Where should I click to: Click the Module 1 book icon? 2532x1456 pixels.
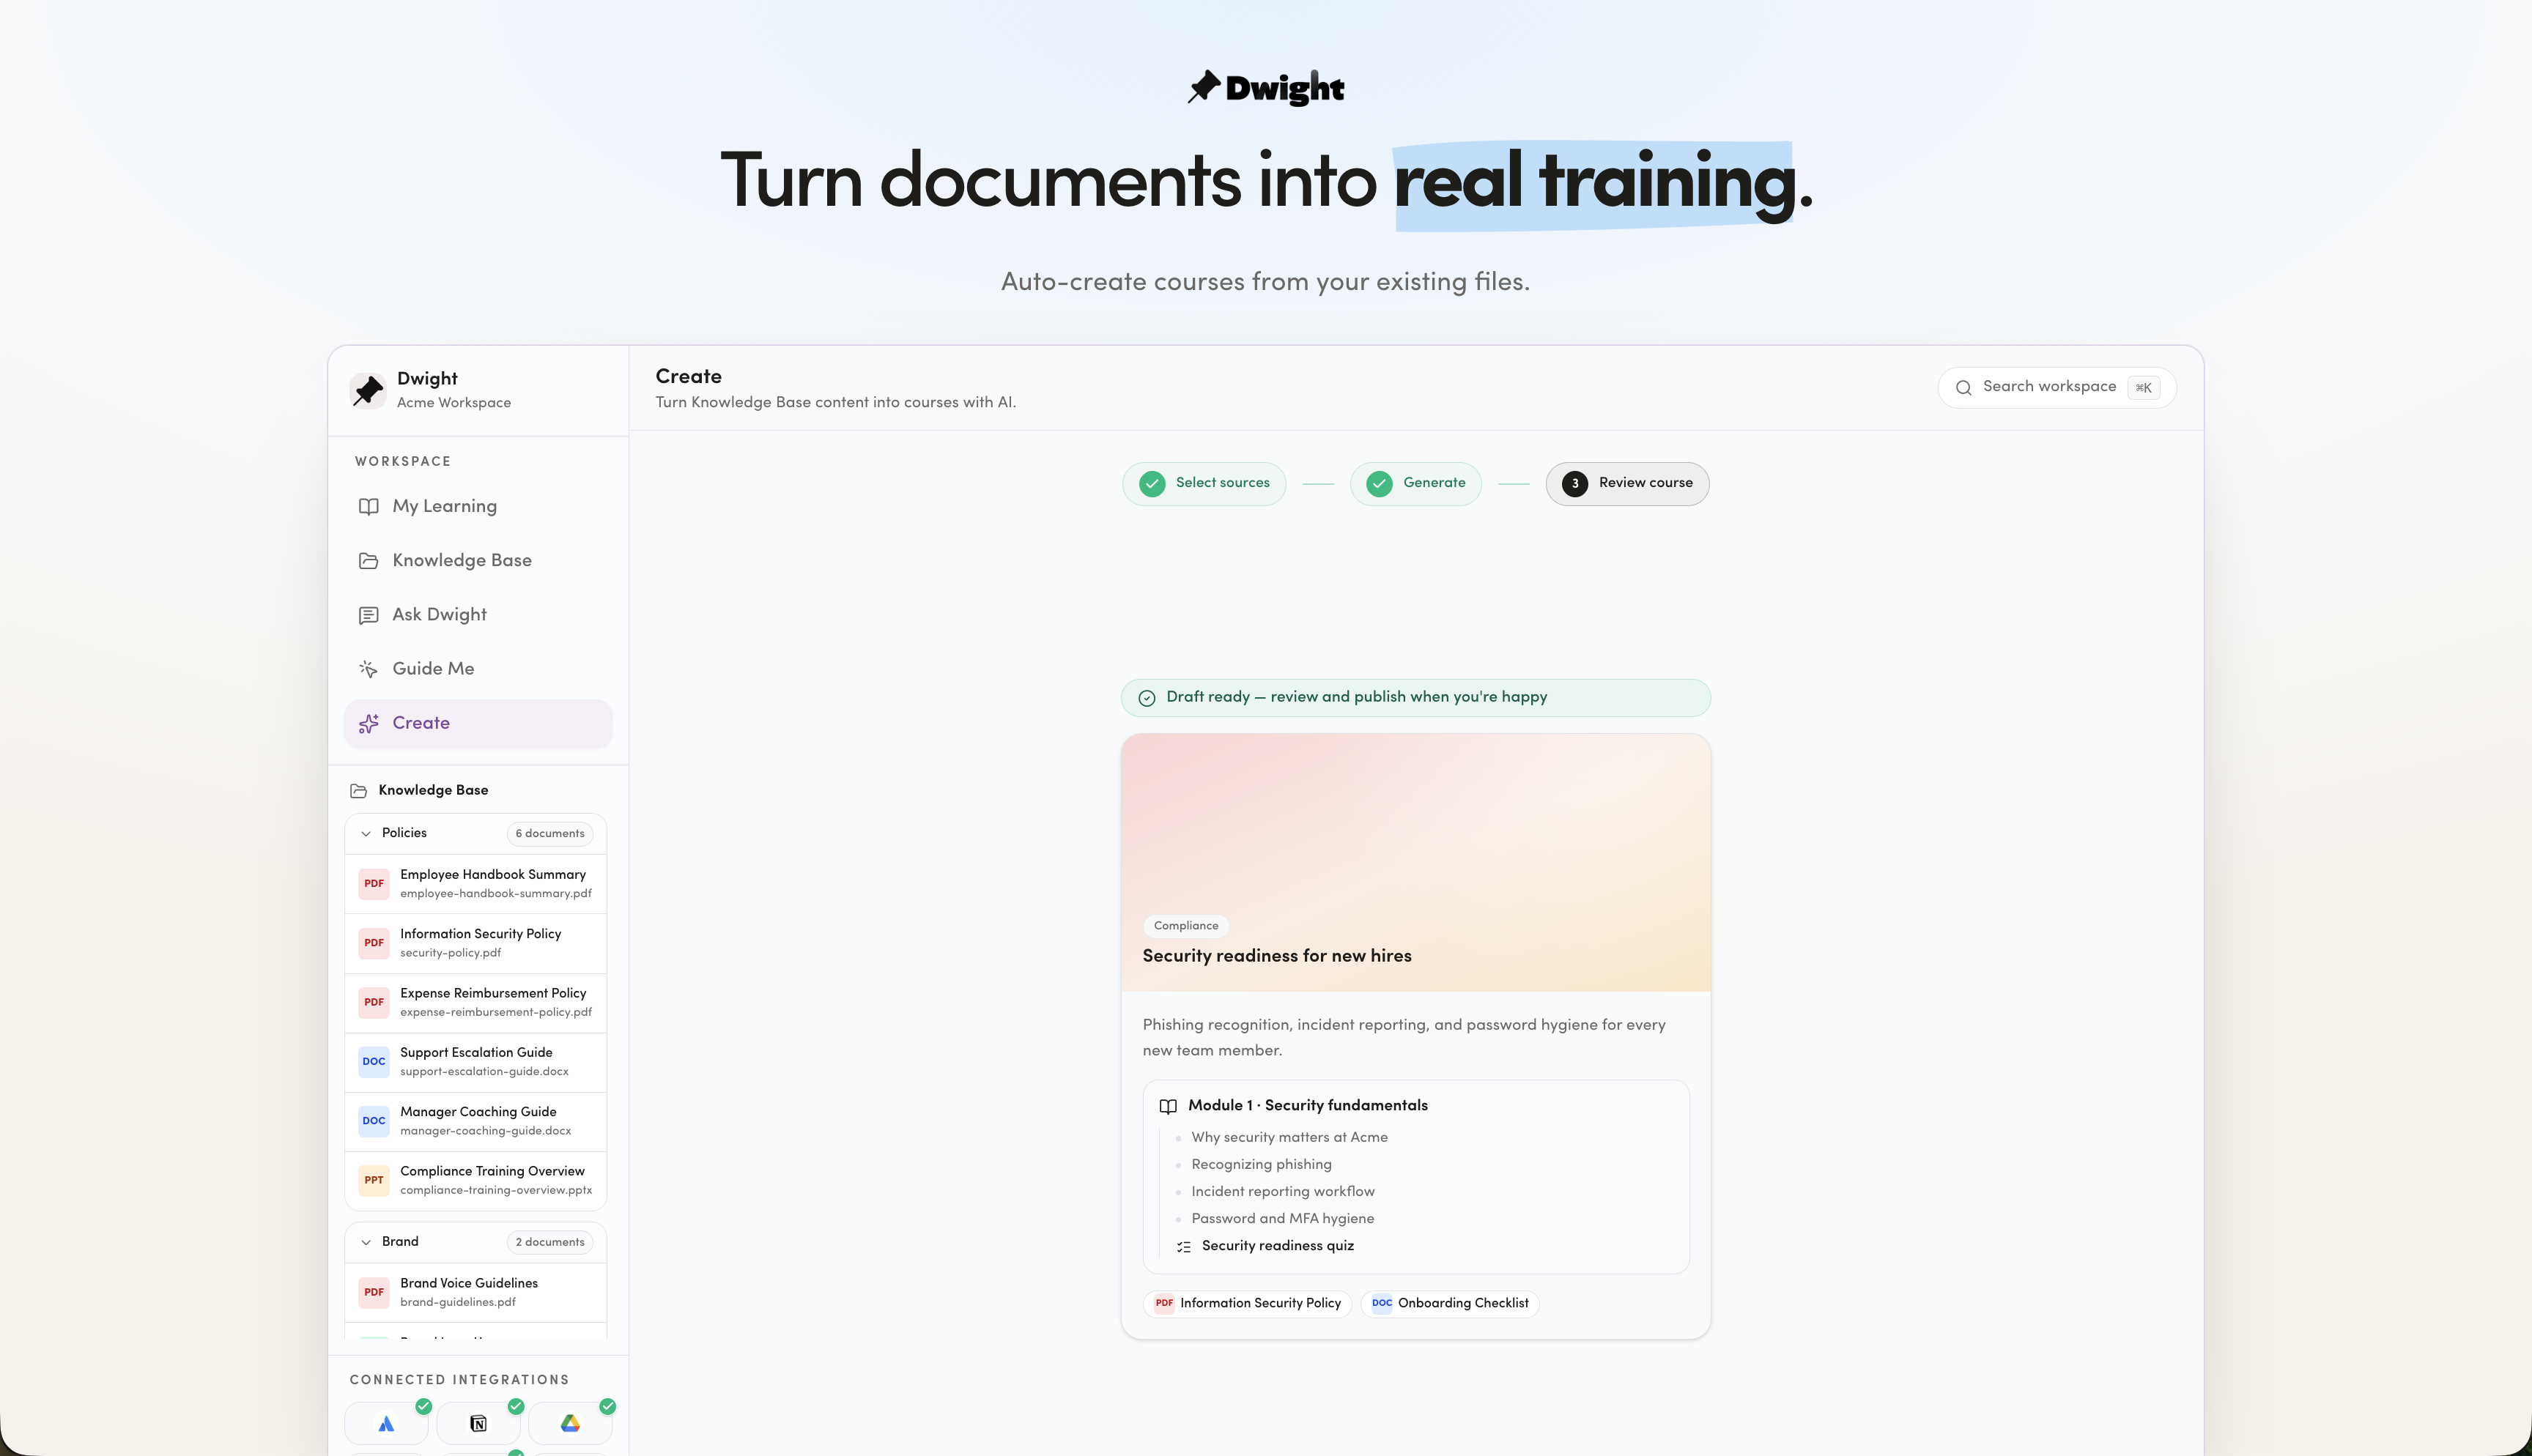click(1168, 1107)
